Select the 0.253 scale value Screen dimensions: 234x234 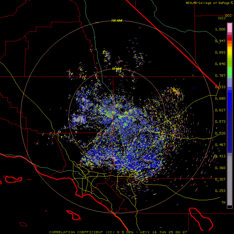(220, 191)
